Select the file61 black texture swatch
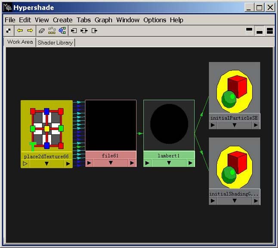The height and width of the screenshot is (248, 278). [111, 125]
